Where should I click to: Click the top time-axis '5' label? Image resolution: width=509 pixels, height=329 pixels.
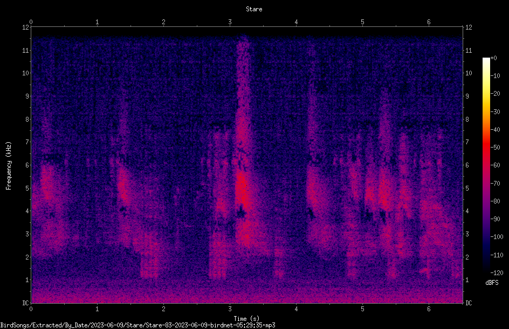click(x=362, y=22)
